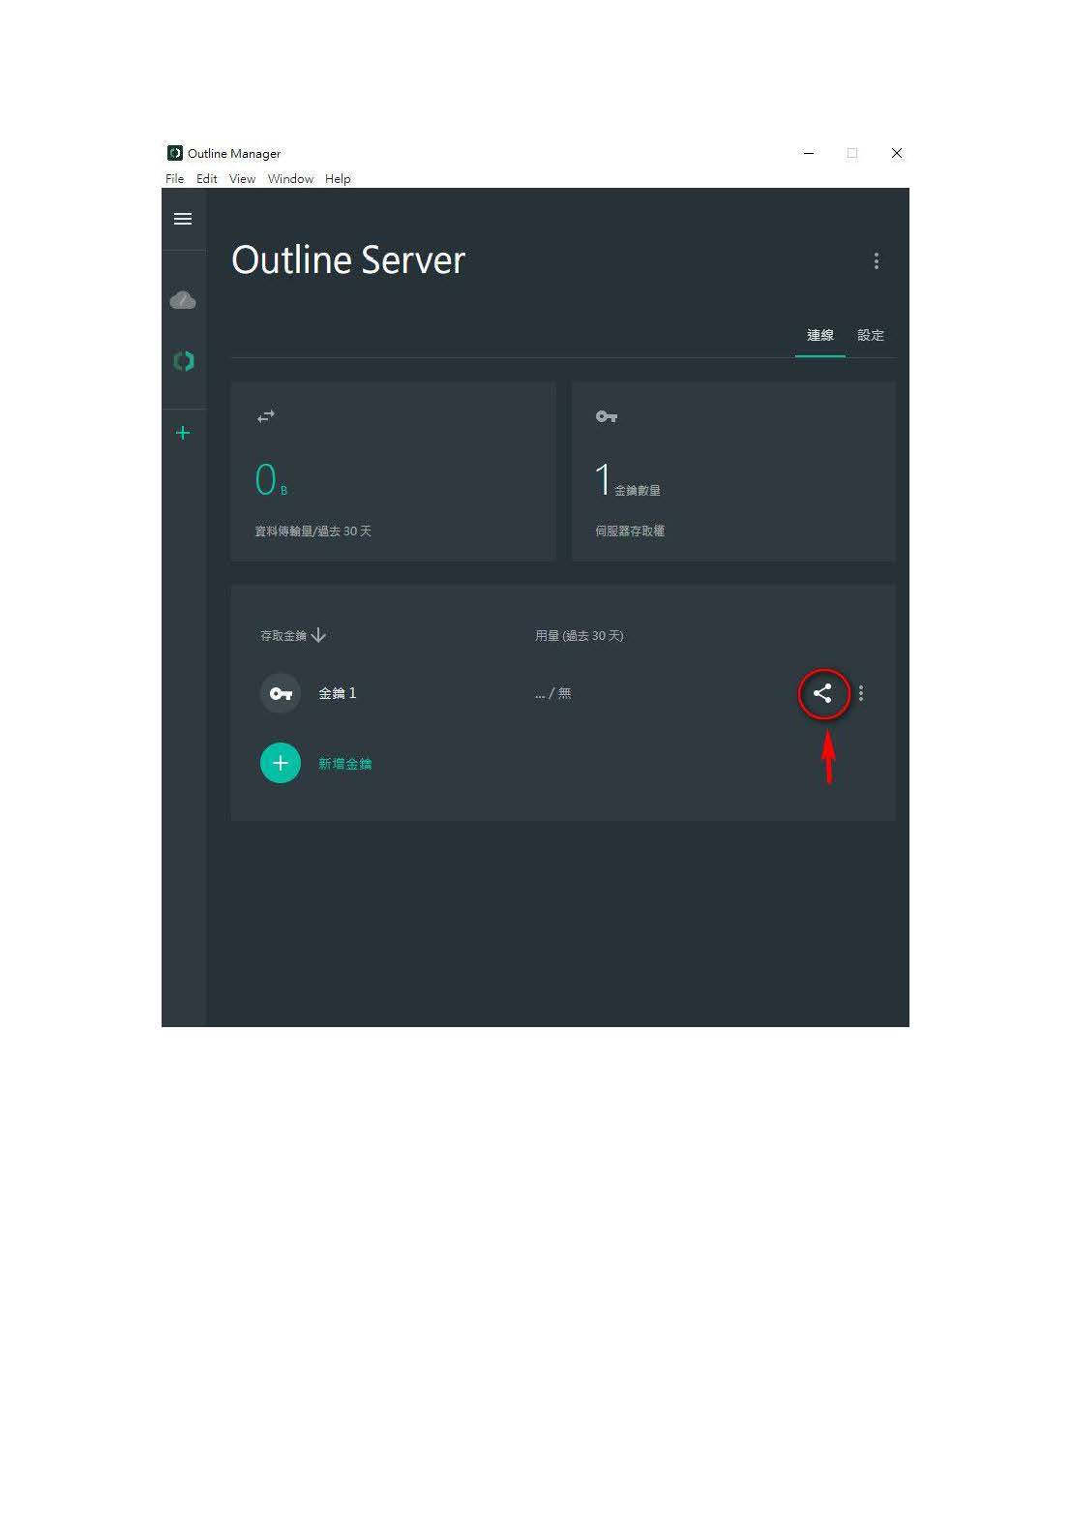Viewport: 1072px width, 1517px height.
Task: Click the 新增金鑰 link
Action: coord(345,764)
